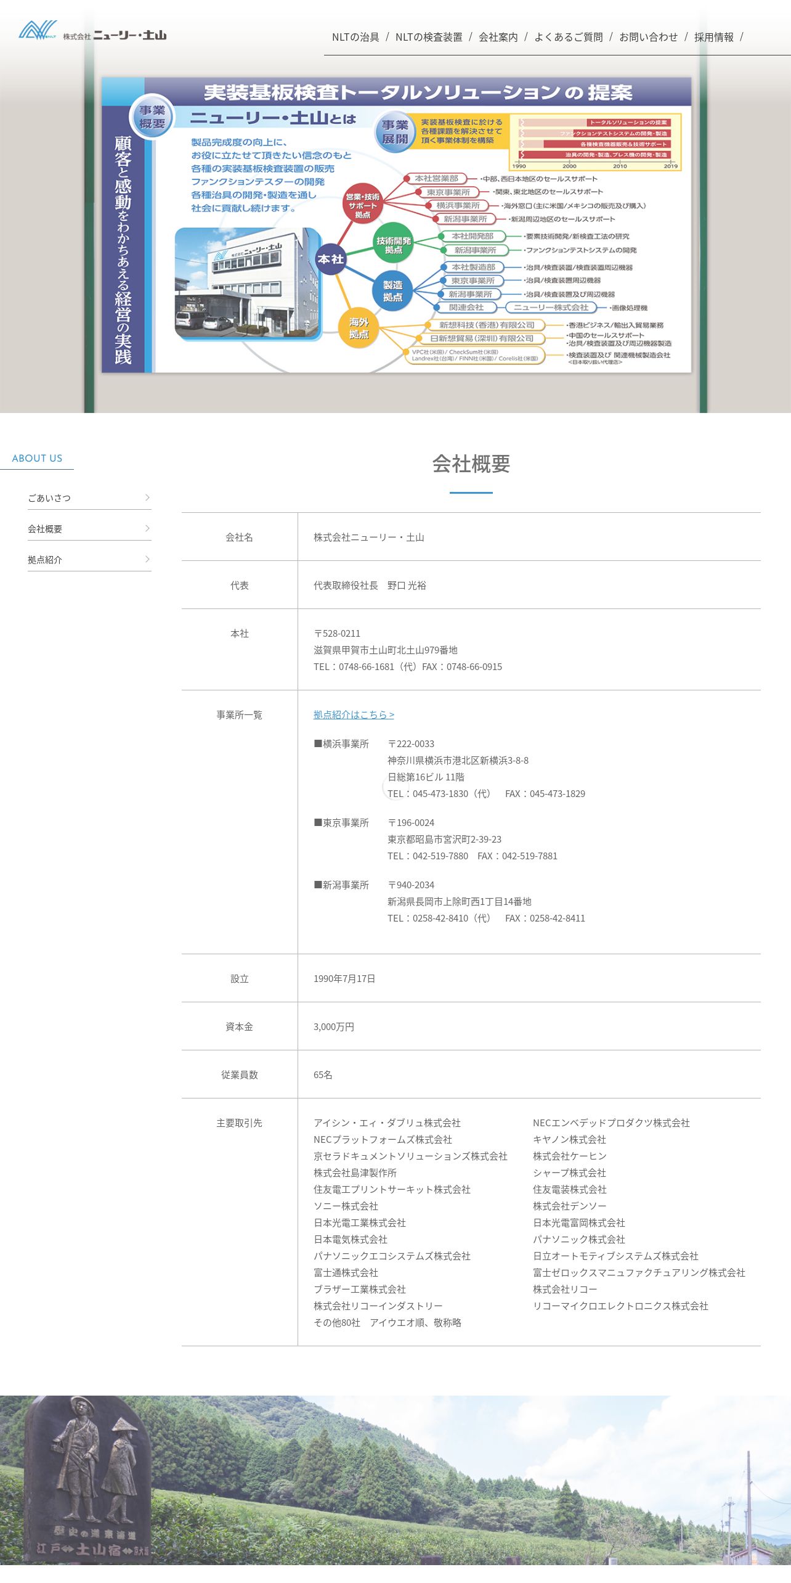791x1583 pixels.
Task: Click the Tokyo TEL 042-519-7880 line
Action: [473, 856]
